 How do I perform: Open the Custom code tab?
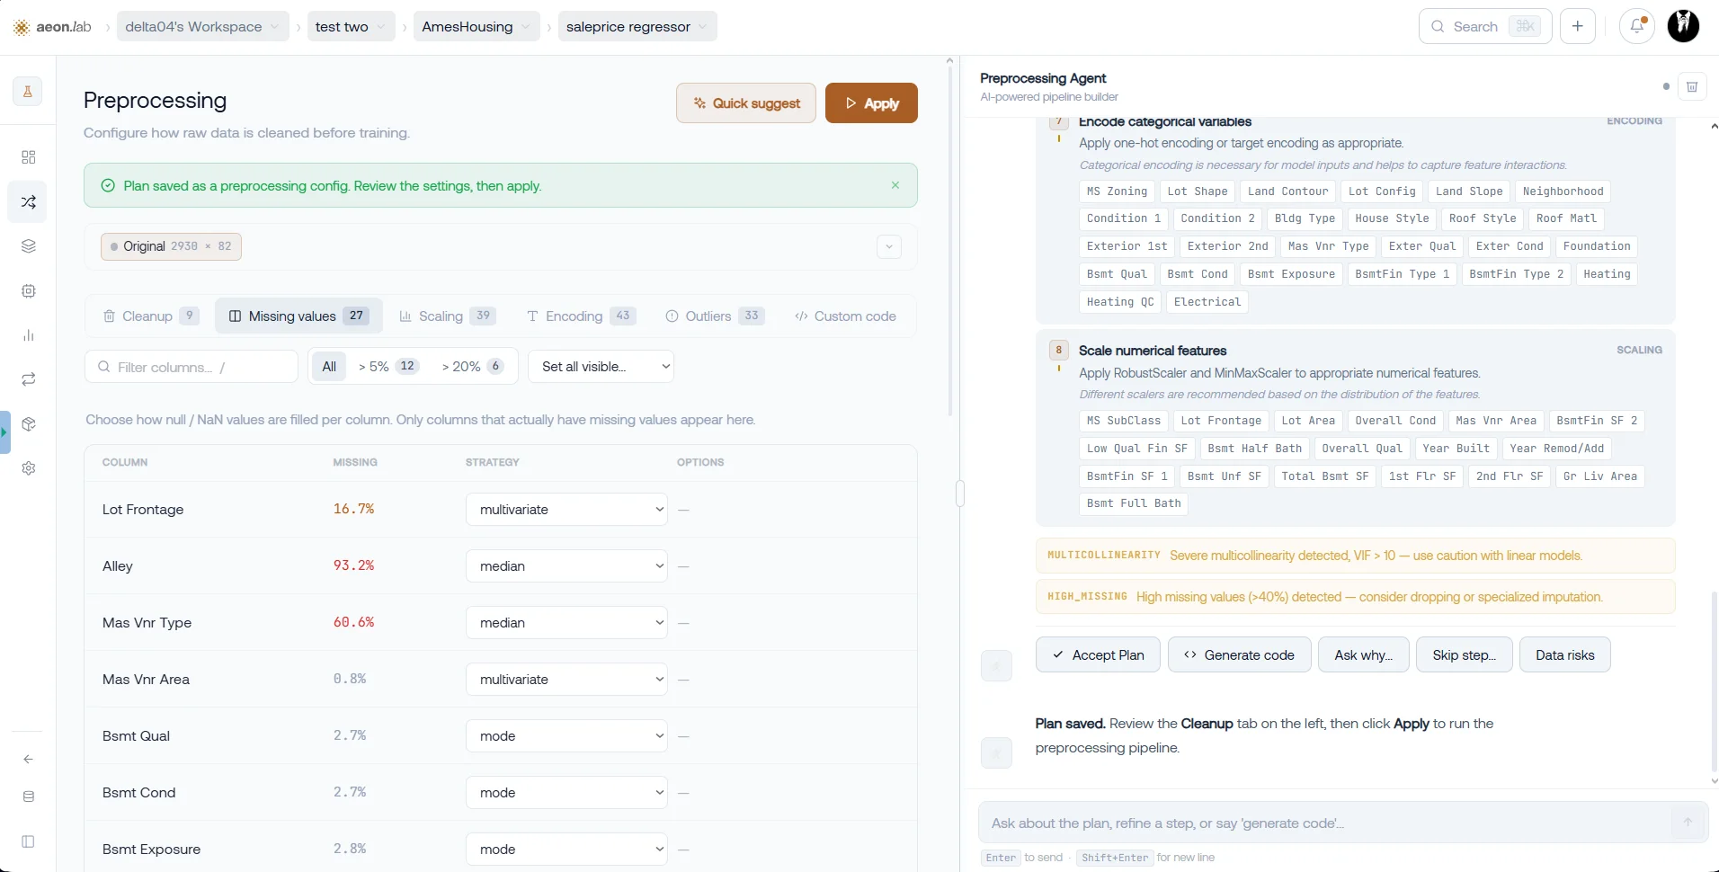[x=845, y=316]
